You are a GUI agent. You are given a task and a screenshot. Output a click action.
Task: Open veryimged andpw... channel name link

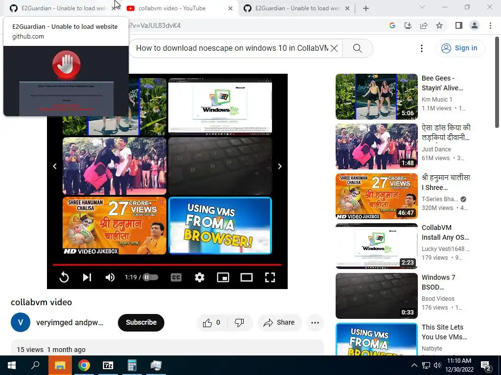coord(69,322)
